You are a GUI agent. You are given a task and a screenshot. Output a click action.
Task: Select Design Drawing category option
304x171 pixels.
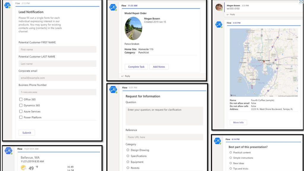[x=128, y=150]
